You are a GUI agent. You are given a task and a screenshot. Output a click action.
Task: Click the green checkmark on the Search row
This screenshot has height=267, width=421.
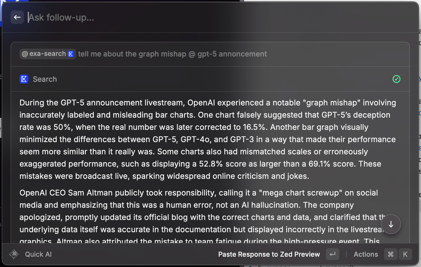pyautogui.click(x=396, y=79)
